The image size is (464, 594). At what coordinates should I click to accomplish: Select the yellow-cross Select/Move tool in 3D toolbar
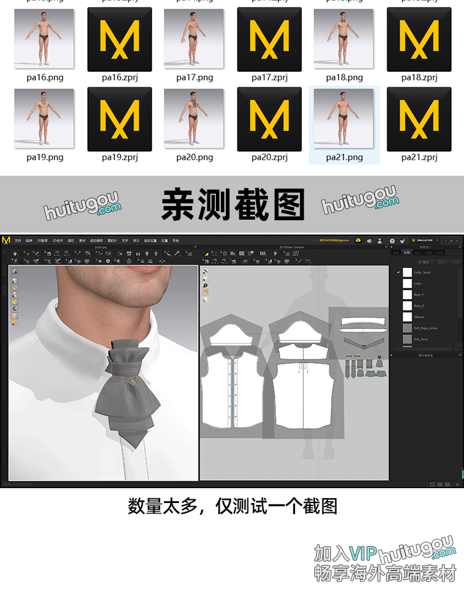click(27, 254)
